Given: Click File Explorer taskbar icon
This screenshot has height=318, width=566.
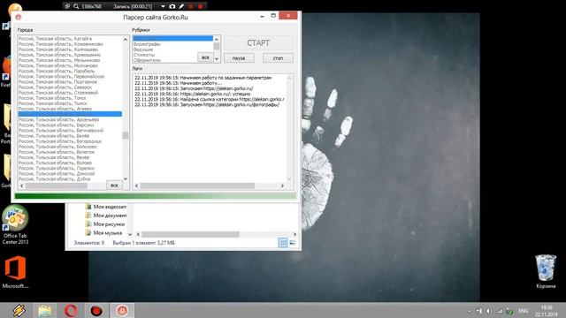Looking at the screenshot, I should click(45, 310).
